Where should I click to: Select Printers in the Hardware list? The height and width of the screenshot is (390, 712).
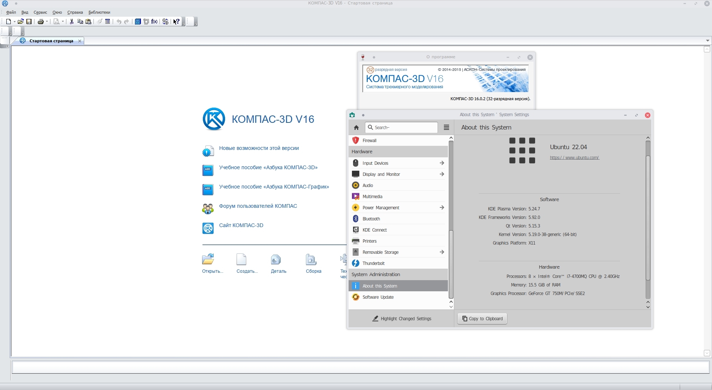click(398, 241)
